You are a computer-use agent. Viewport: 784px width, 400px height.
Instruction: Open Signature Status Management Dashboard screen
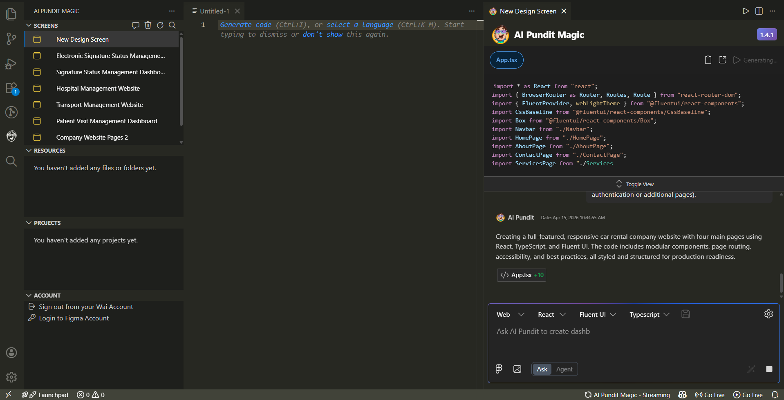pos(101,72)
